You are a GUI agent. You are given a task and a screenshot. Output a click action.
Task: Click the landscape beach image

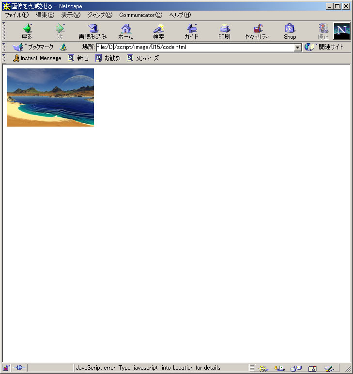[50, 97]
